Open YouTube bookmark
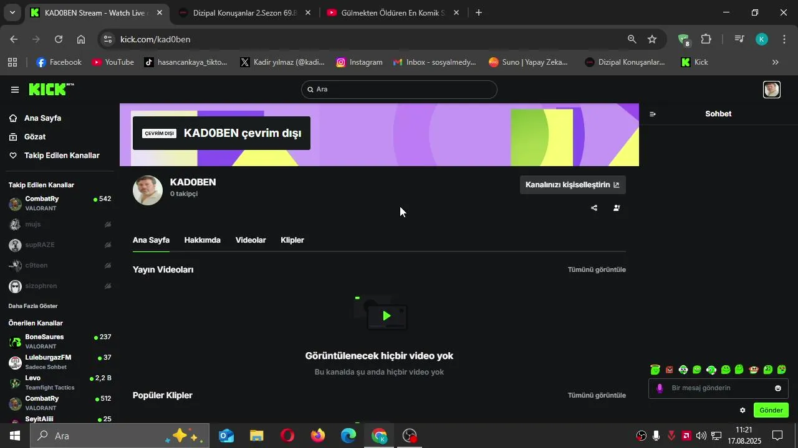Viewport: 798px width, 448px height. click(x=113, y=62)
